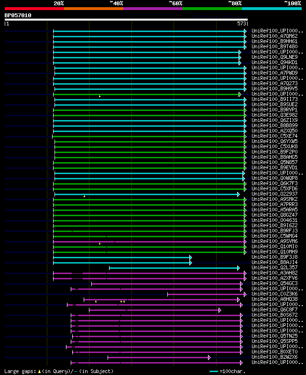This screenshot has height=375, width=306.
Task: Click the UniRef100_Q10MI0 label
Action: point(274,247)
